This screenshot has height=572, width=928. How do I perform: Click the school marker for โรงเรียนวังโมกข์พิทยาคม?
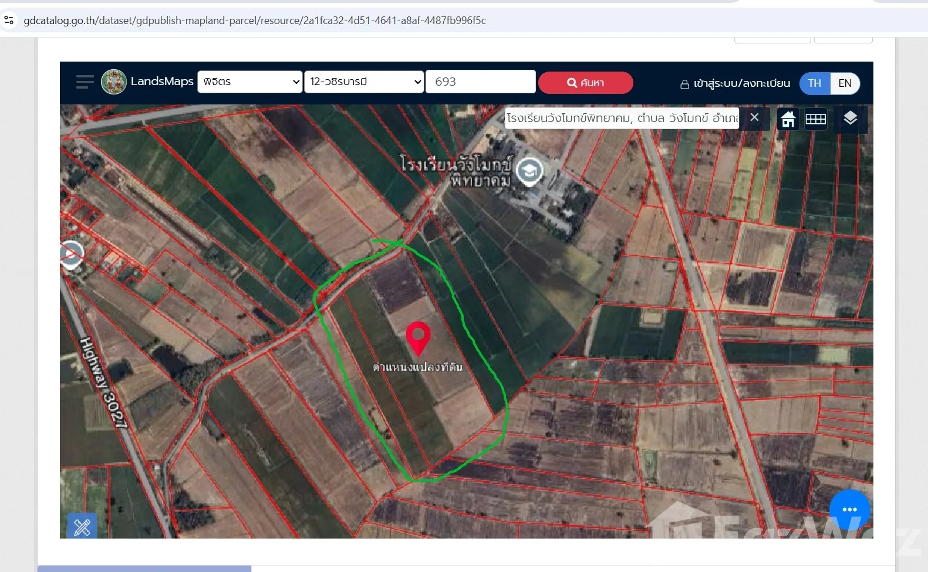click(x=529, y=171)
